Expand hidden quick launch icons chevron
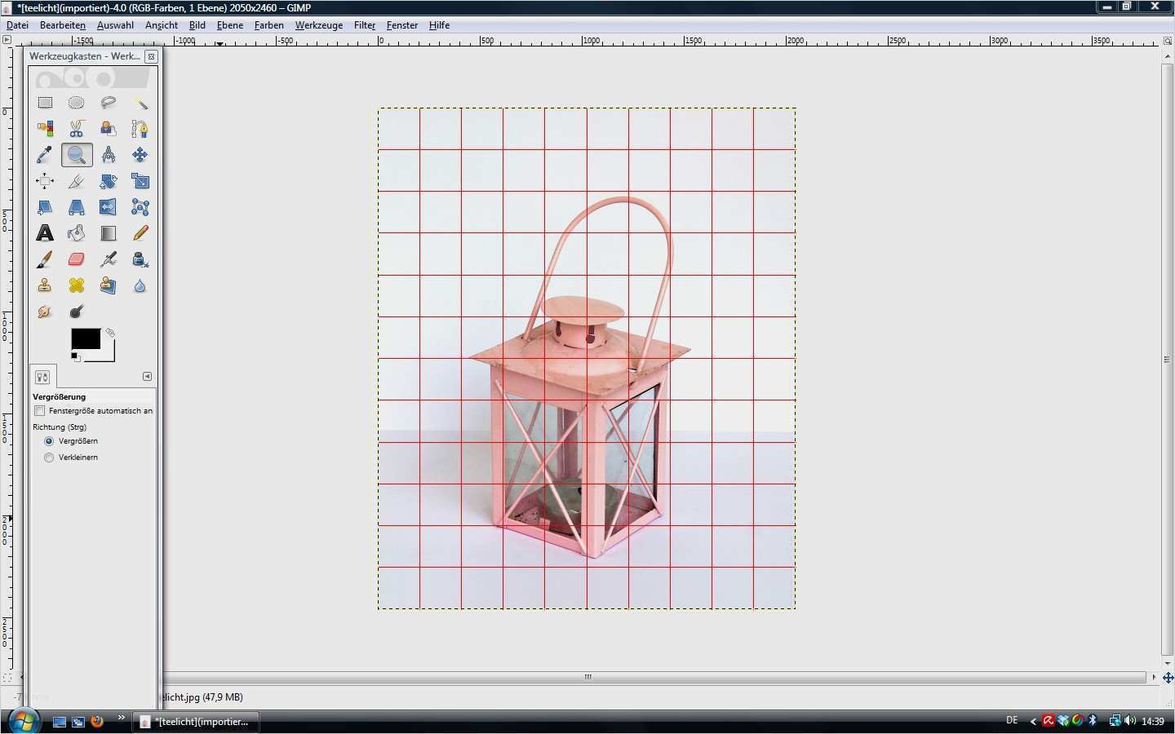 tap(122, 719)
